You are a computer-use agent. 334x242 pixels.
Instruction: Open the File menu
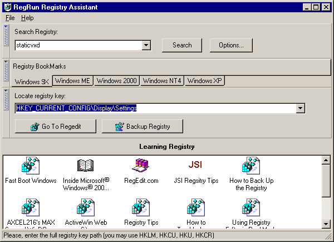tap(10, 18)
